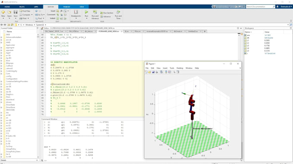This screenshot has height=164, width=293.
Task: Click the up one folder icon
Action: [x=9, y=25]
